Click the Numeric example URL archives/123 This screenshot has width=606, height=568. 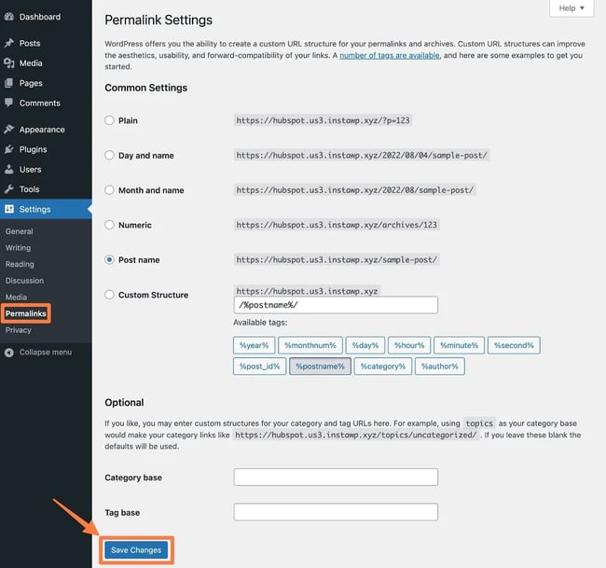pos(337,225)
